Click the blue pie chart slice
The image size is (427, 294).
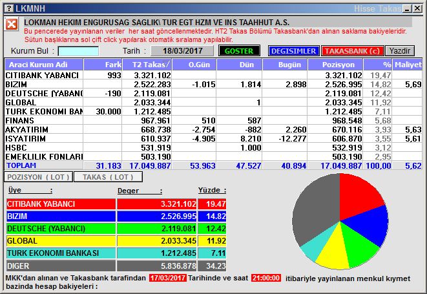(370, 225)
